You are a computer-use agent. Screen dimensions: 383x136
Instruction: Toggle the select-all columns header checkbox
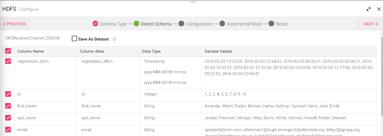click(8, 51)
